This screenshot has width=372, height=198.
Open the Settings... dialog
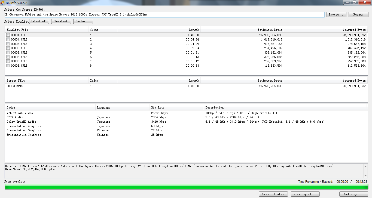click(353, 194)
